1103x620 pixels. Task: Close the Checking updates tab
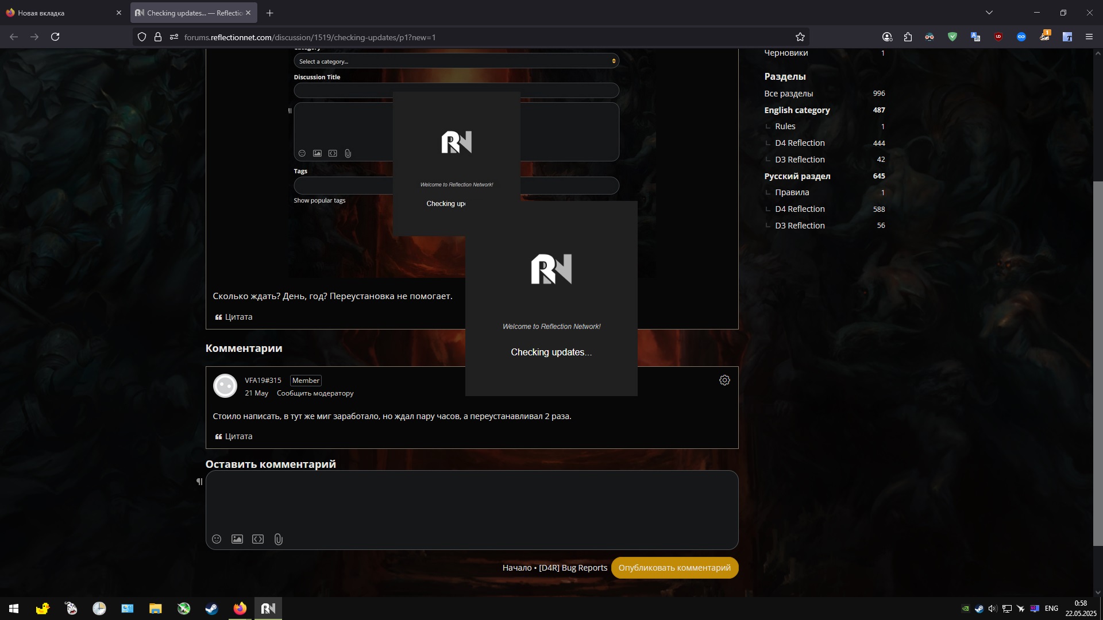pyautogui.click(x=248, y=13)
